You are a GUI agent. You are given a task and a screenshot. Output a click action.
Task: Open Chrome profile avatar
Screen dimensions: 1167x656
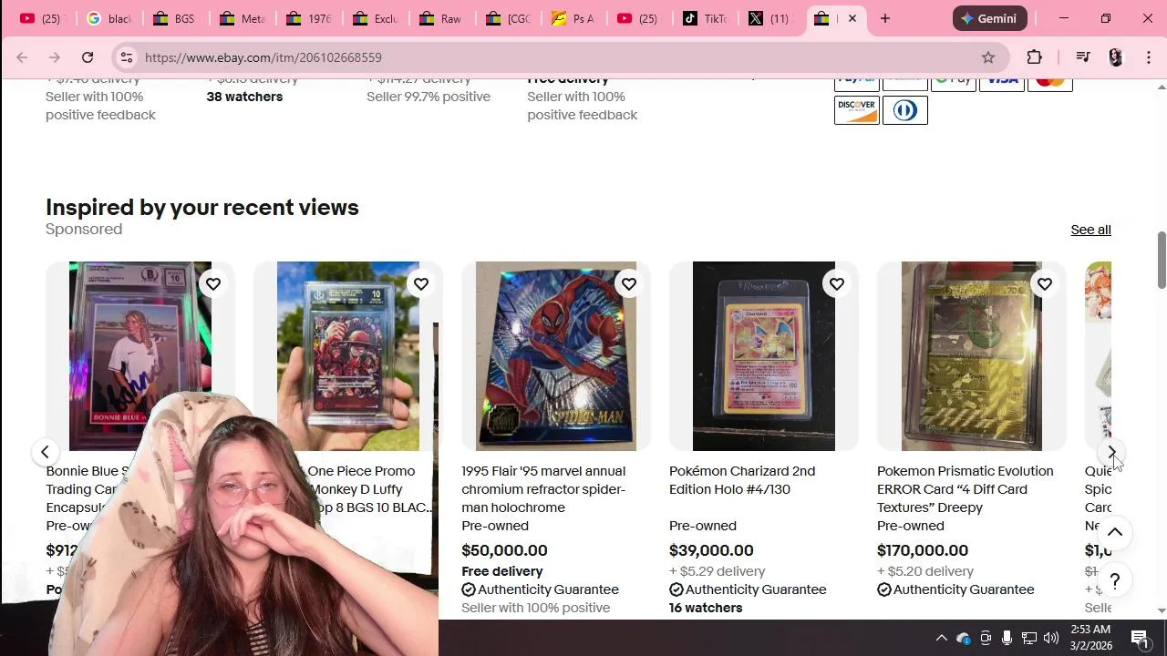[1116, 57]
